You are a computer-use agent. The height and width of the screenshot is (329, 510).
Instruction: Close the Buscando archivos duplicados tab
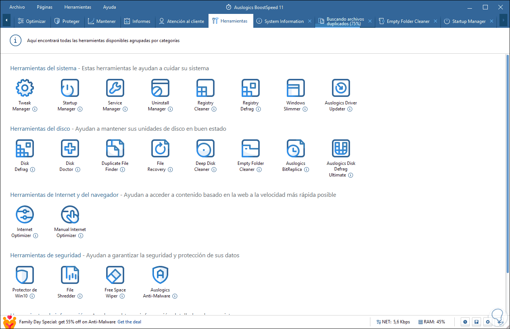click(x=370, y=21)
